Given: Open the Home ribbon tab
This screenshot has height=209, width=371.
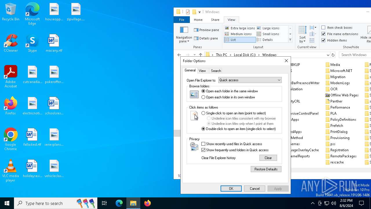Looking at the screenshot, I should tap(198, 20).
